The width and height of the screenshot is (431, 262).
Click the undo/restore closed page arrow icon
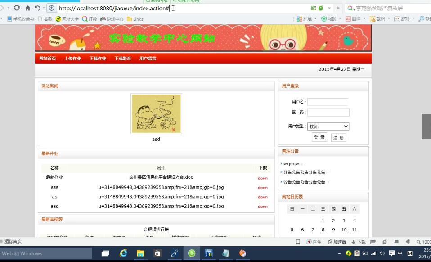(x=37, y=8)
